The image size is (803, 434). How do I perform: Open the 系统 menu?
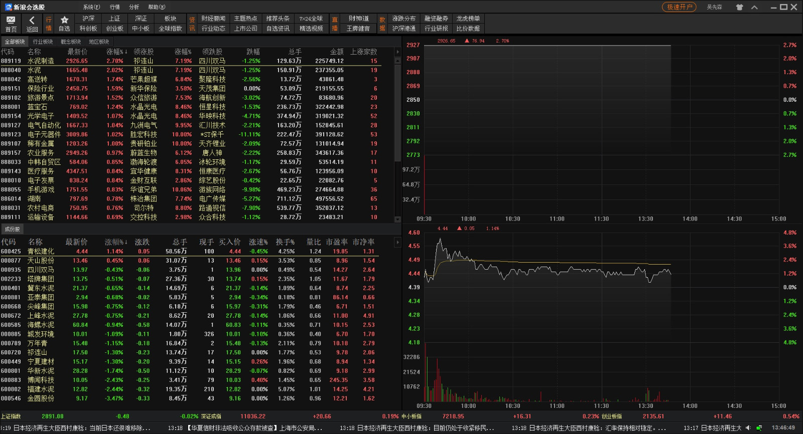pos(91,7)
